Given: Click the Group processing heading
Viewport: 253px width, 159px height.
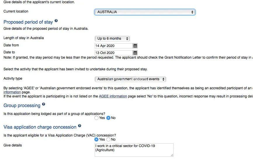Looking at the screenshot, I should click(22, 105).
